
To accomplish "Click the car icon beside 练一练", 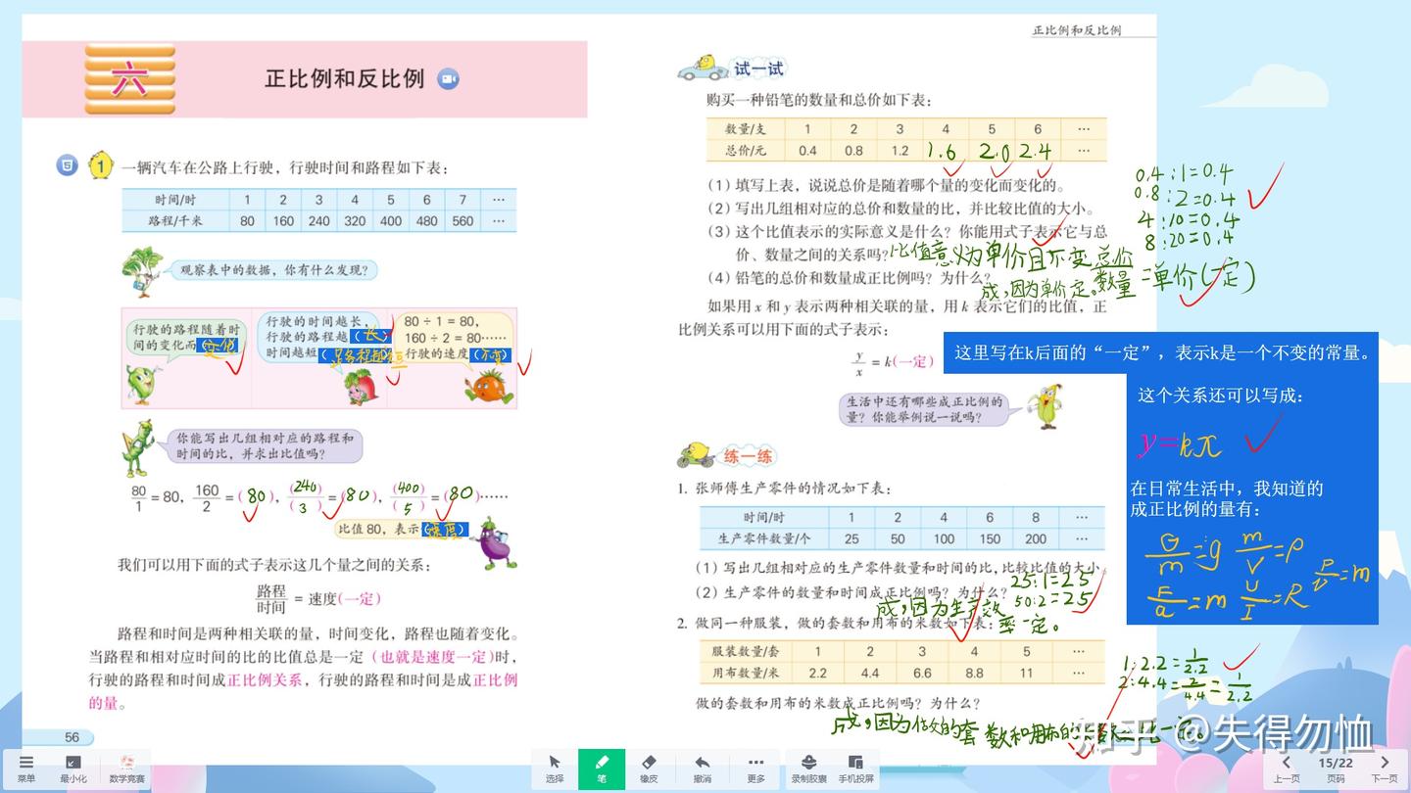I will click(x=698, y=454).
